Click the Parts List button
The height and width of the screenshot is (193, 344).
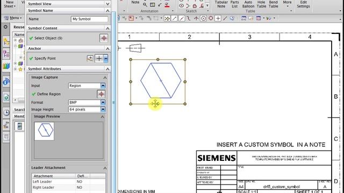234,4
